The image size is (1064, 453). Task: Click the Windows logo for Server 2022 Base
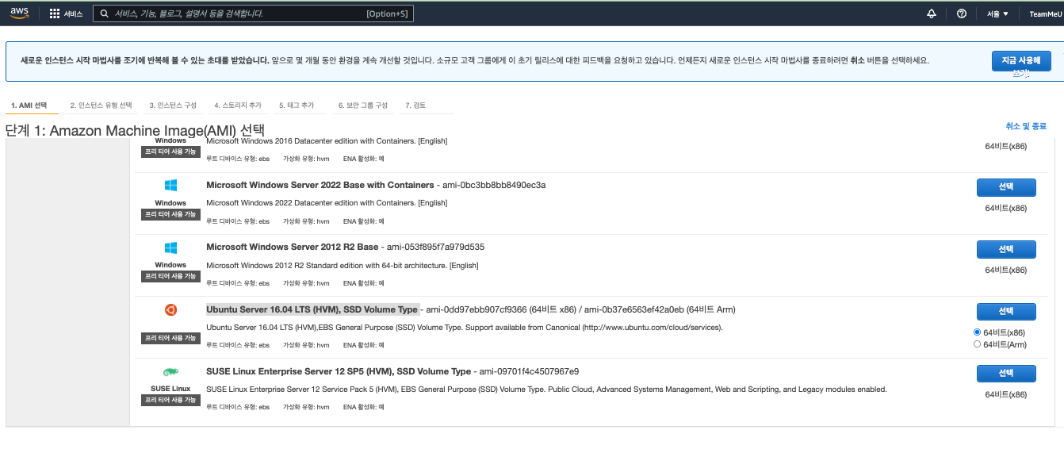tap(170, 186)
